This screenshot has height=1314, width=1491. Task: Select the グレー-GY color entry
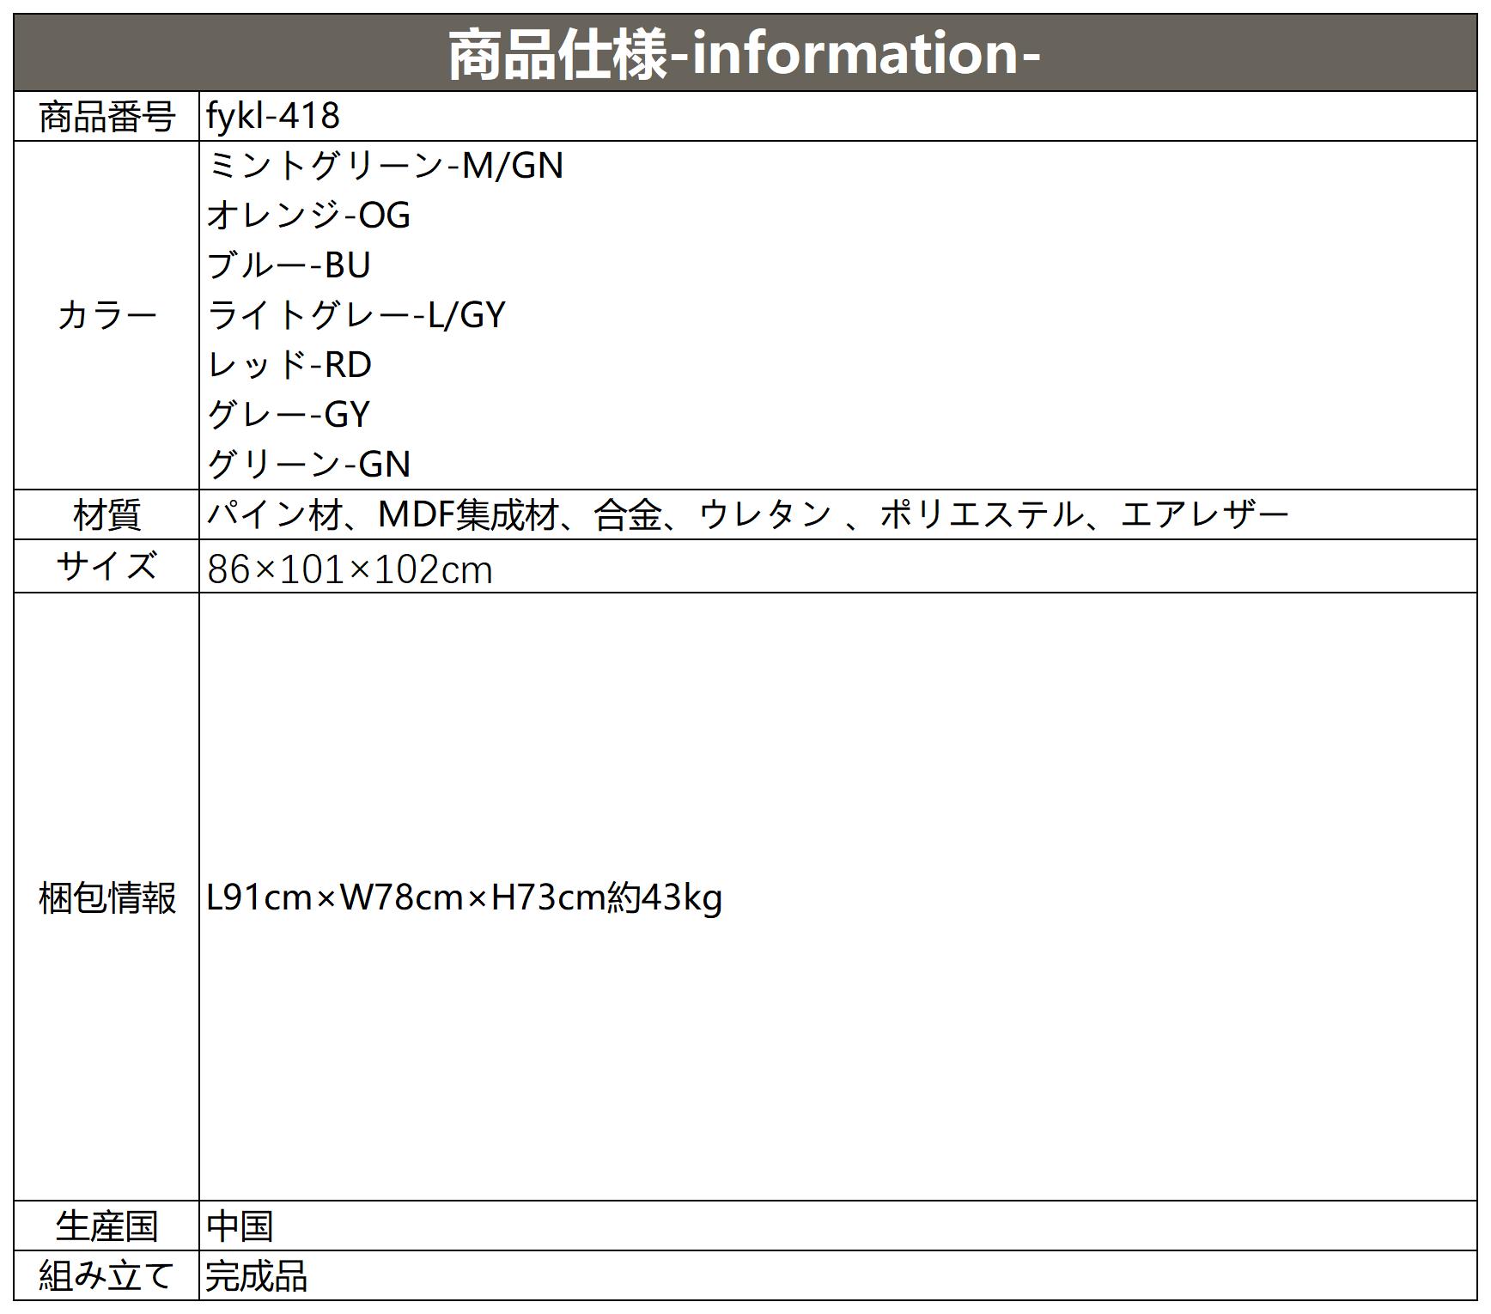click(x=289, y=414)
